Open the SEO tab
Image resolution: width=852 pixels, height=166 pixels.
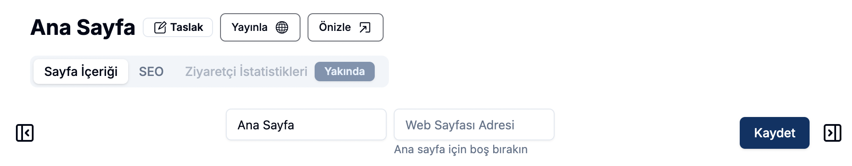(151, 72)
